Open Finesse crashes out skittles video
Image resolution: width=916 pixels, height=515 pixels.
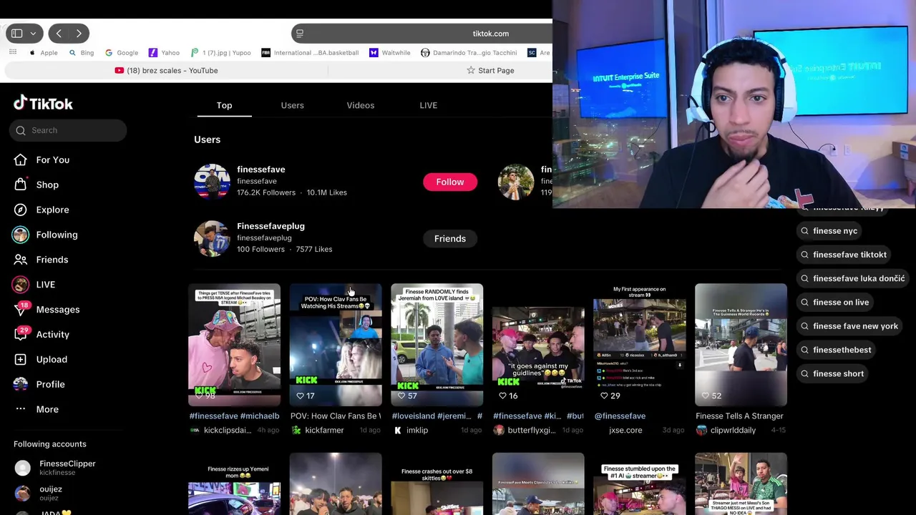437,484
